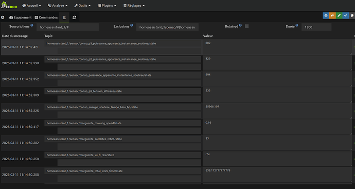The image size is (355, 189).
Task: Click the blue checkmark save button
Action: (x=346, y=15)
